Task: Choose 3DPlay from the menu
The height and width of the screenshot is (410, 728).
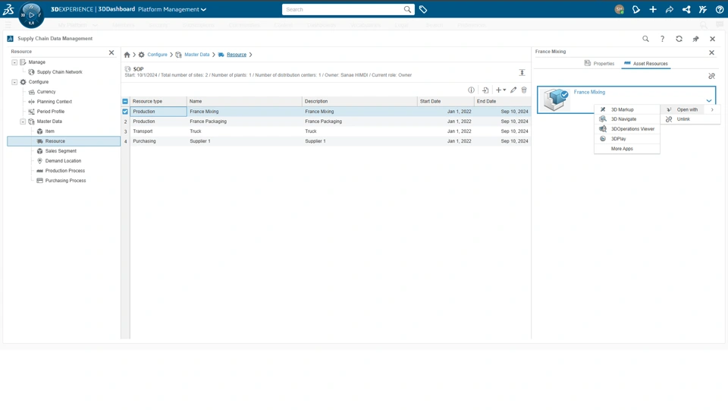Action: click(627, 138)
